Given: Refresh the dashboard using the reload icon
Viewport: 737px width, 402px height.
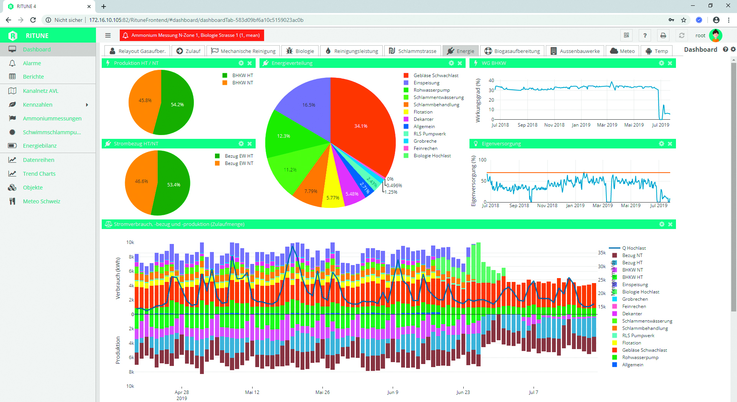Looking at the screenshot, I should click(x=682, y=35).
